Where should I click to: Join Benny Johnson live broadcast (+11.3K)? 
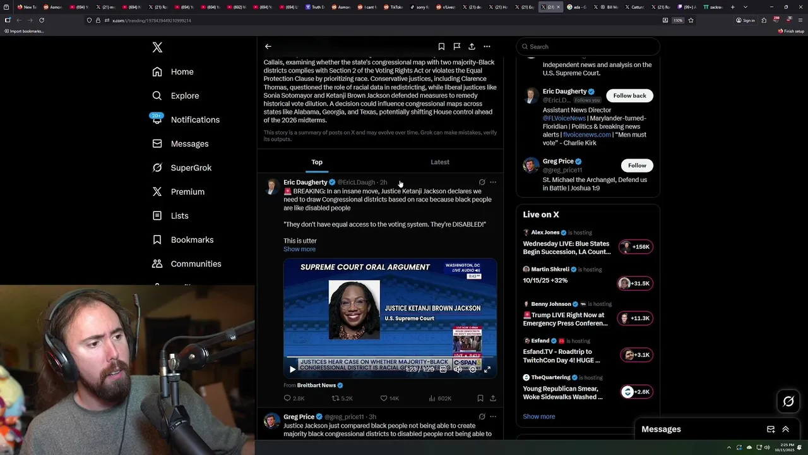click(636, 318)
